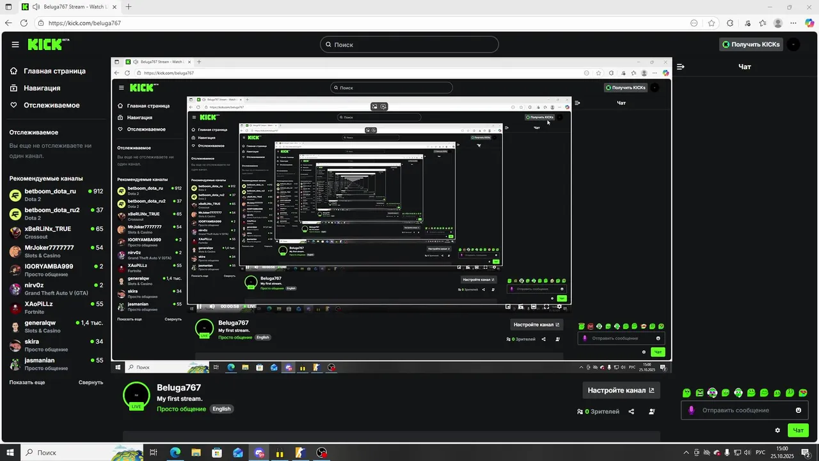Share the Beluga767 stream via the share icon
The image size is (819, 461).
(632, 412)
